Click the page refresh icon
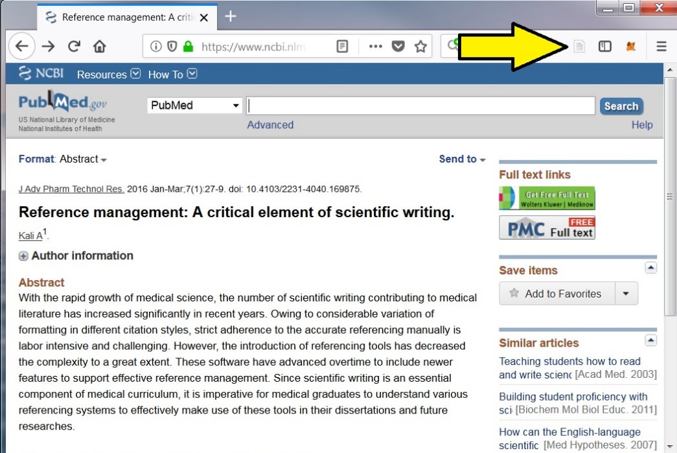 [75, 46]
